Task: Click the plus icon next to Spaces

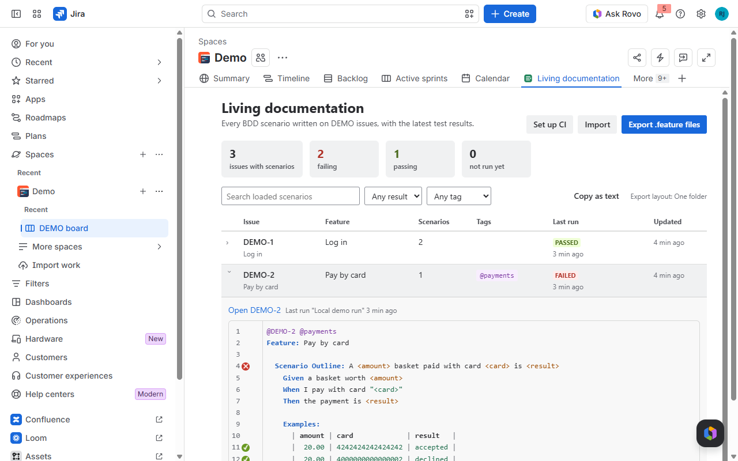Action: click(x=143, y=154)
